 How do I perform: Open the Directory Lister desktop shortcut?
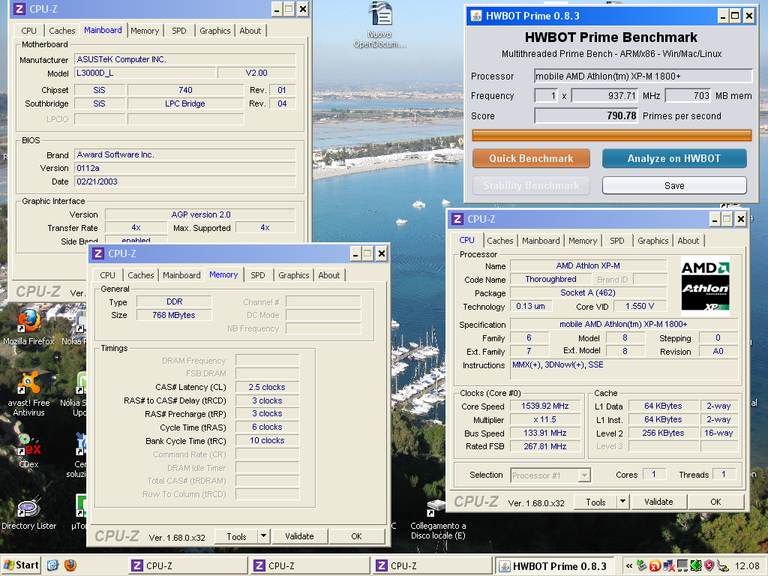point(29,512)
